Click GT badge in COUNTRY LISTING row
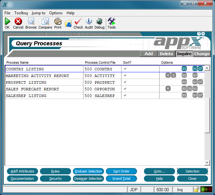The height and width of the screenshot is (195, 215). (x=200, y=68)
